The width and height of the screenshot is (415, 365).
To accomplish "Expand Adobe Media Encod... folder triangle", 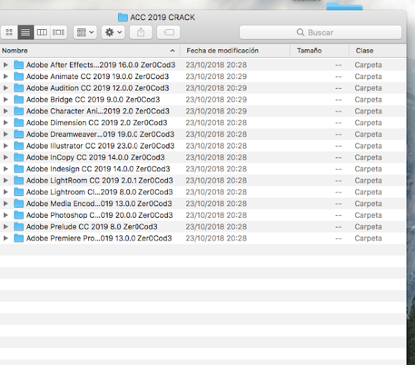I will click(6, 204).
